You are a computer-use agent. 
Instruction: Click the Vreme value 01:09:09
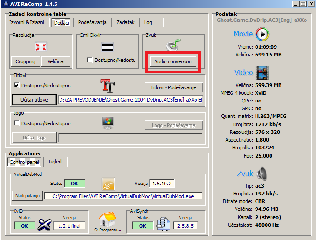[266, 47]
